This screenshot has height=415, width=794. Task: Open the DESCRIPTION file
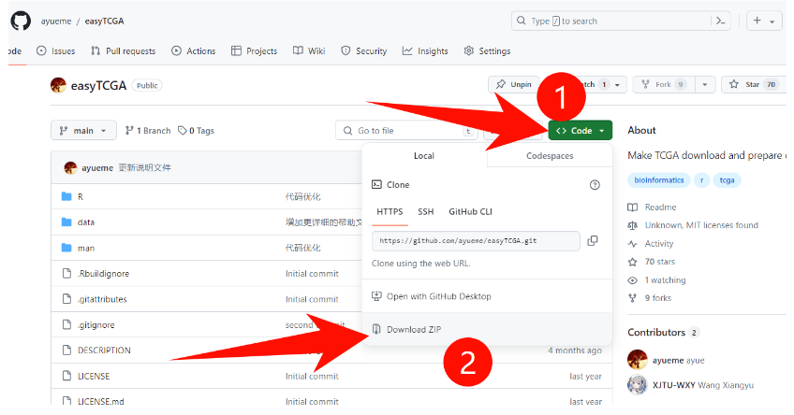(104, 351)
